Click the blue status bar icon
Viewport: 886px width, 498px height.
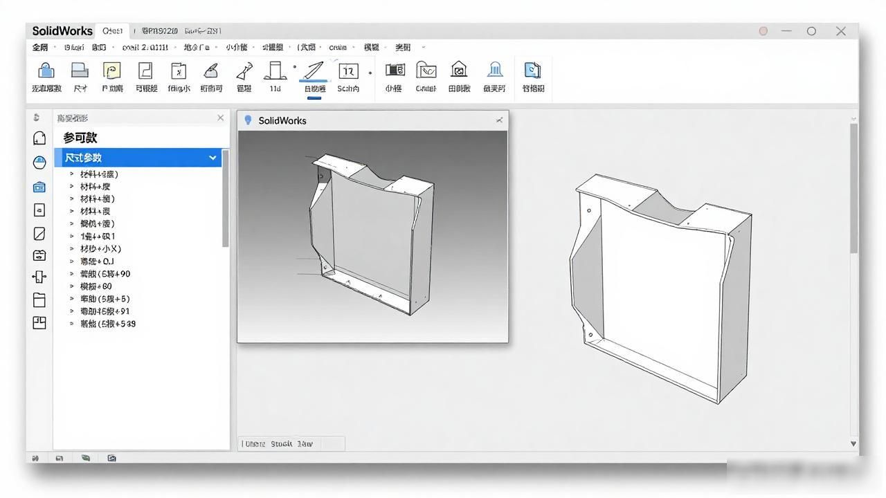pyautogui.click(x=111, y=458)
